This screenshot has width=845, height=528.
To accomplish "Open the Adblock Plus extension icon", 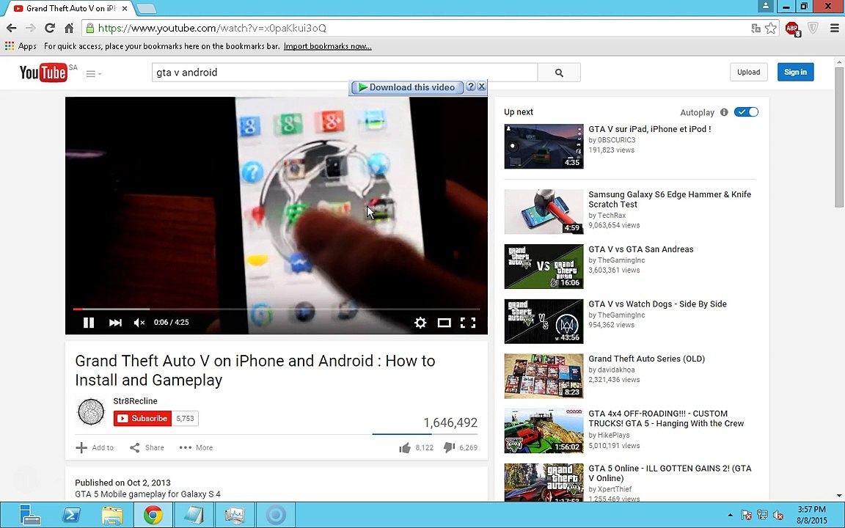I will pyautogui.click(x=793, y=29).
